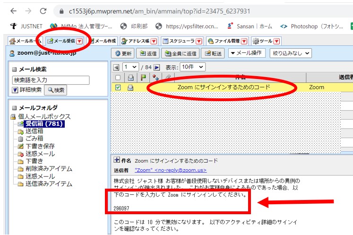
Task: Select 個人メールボックス tree root
Action: (x=44, y=116)
